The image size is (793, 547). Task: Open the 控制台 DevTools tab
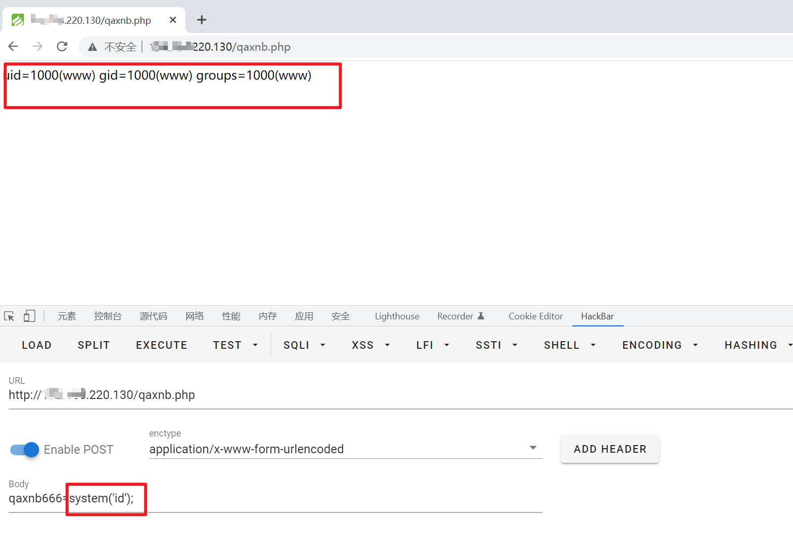click(108, 316)
